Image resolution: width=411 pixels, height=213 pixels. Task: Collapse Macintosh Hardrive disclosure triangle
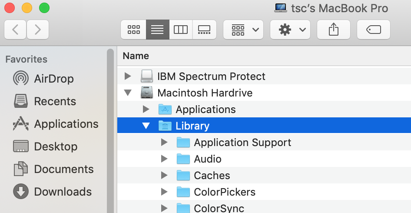pos(128,93)
